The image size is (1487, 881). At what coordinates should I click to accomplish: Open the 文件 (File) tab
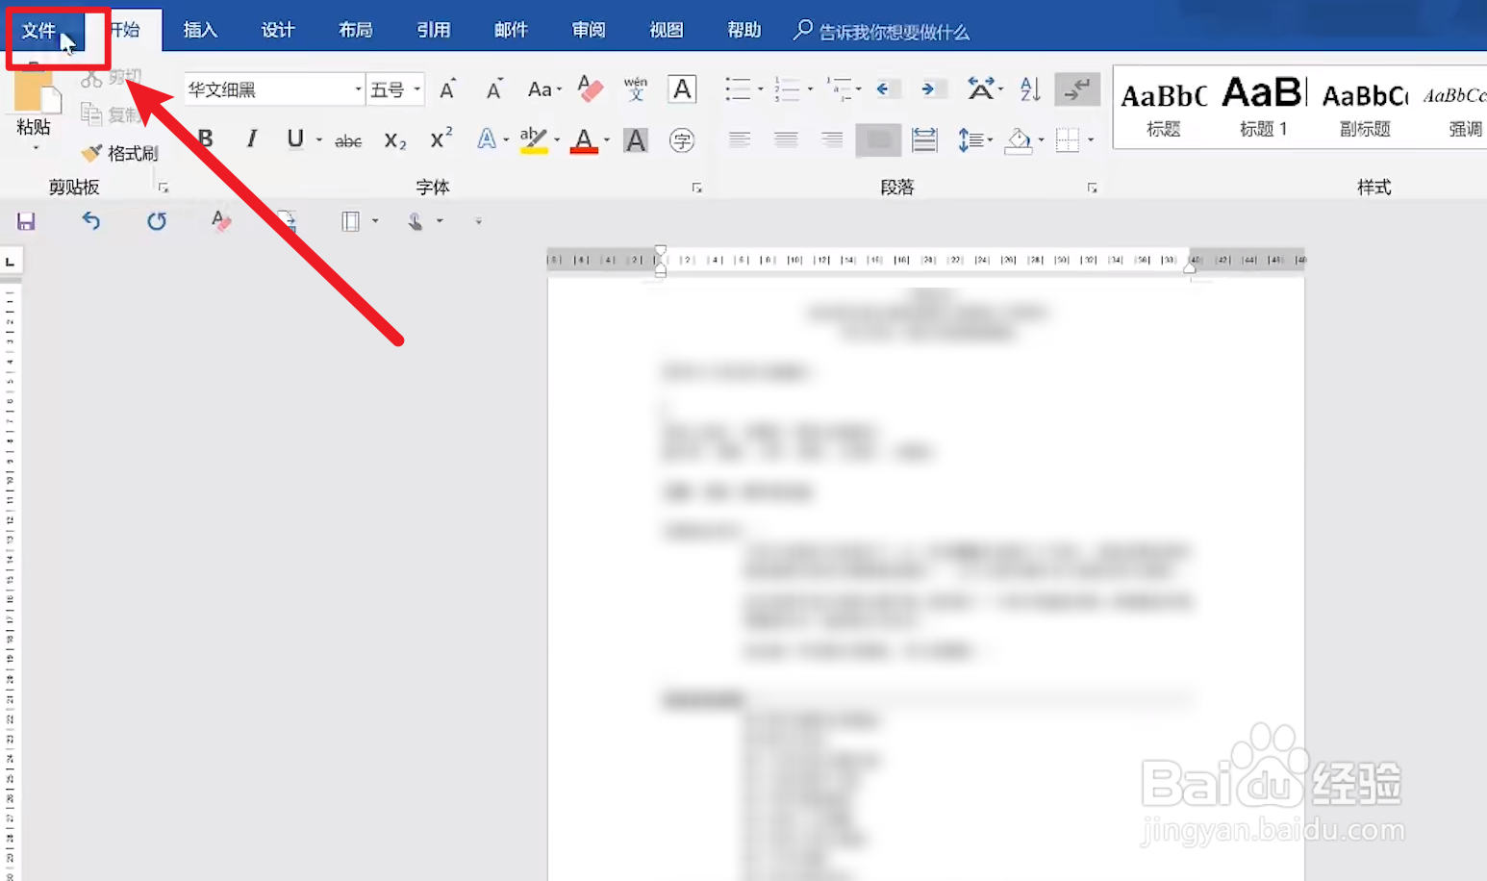(x=38, y=31)
